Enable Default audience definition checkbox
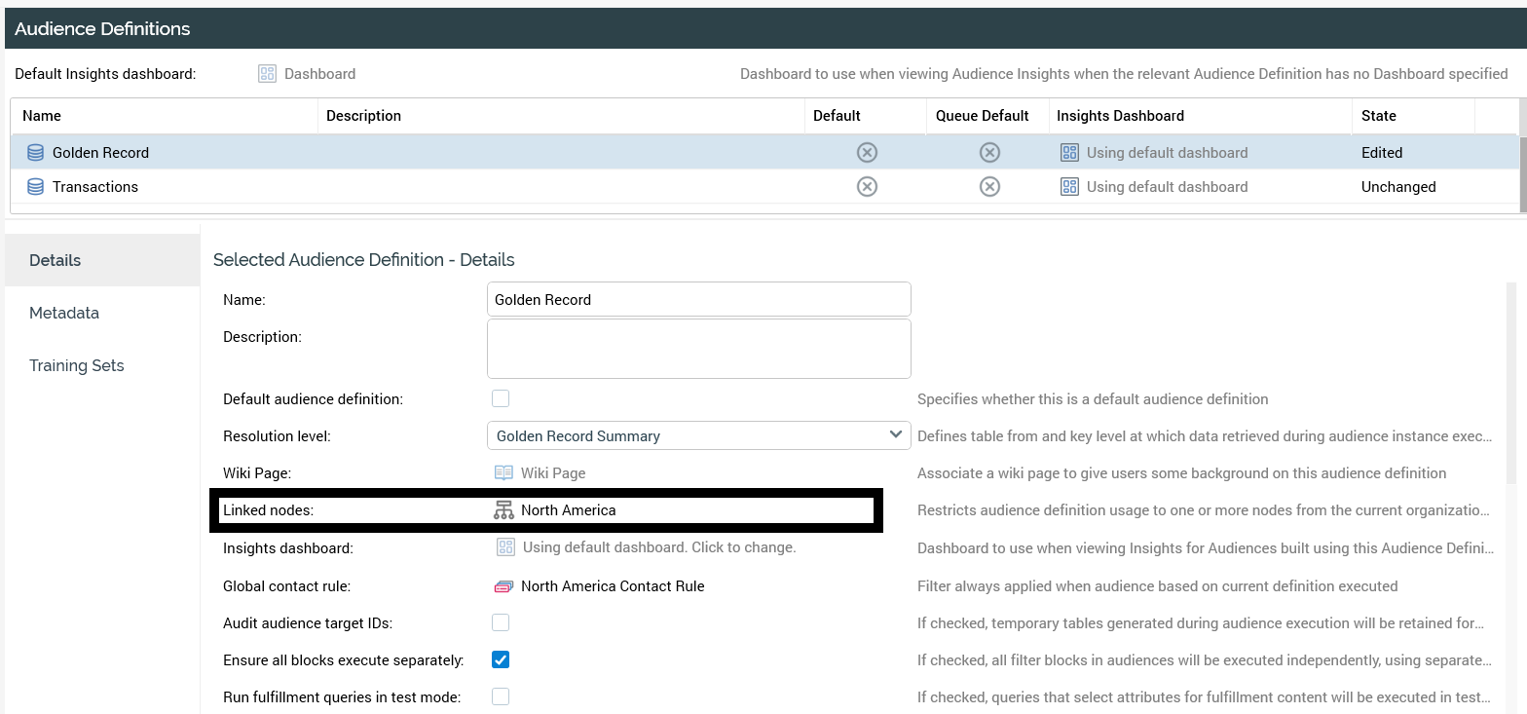 click(x=501, y=398)
